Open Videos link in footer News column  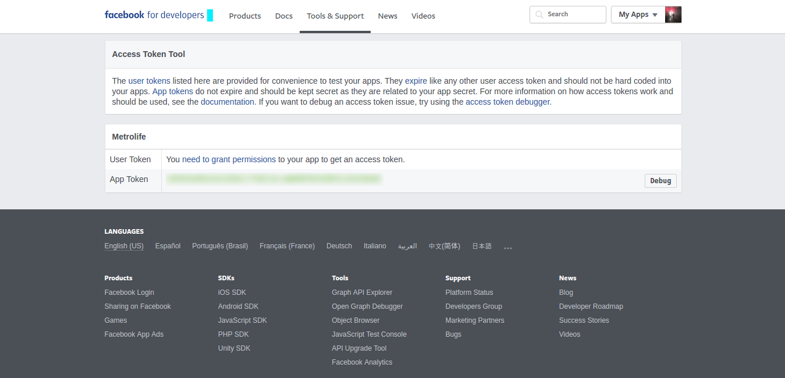[570, 334]
